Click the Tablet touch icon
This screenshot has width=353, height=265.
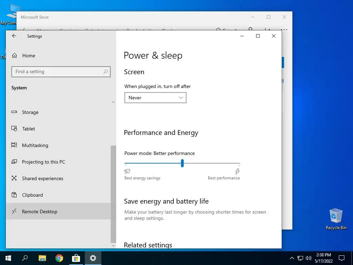click(14, 128)
